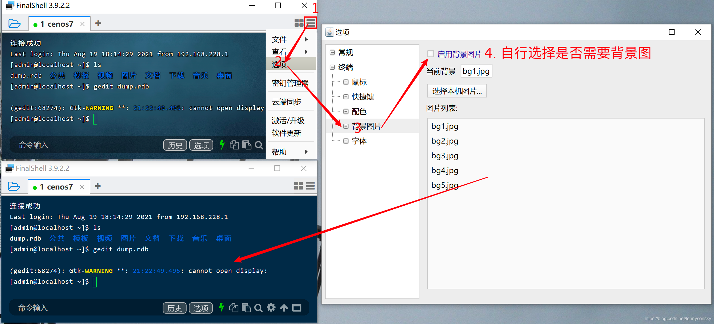Click search icon in top terminal command bar
The width and height of the screenshot is (714, 324).
pos(259,145)
